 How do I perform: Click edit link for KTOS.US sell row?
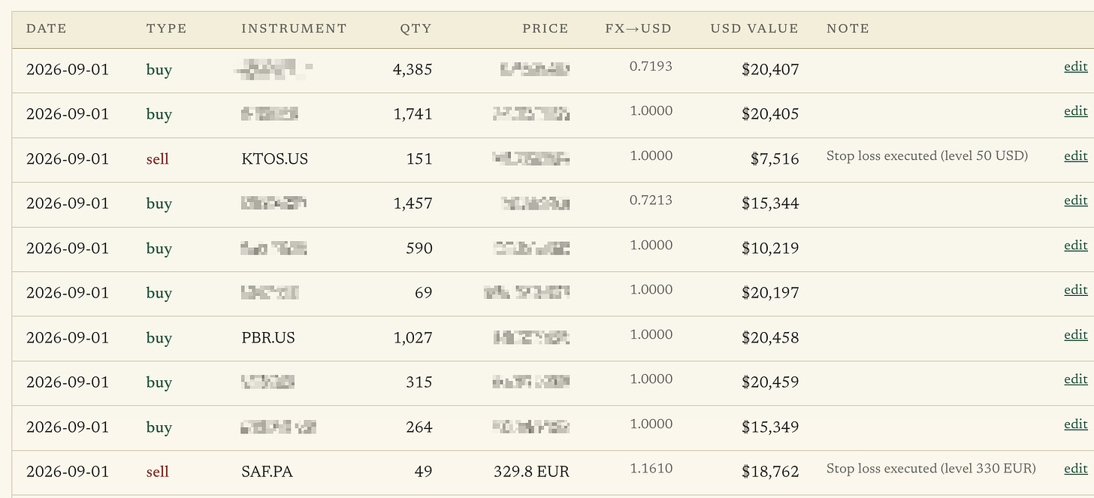[1075, 155]
